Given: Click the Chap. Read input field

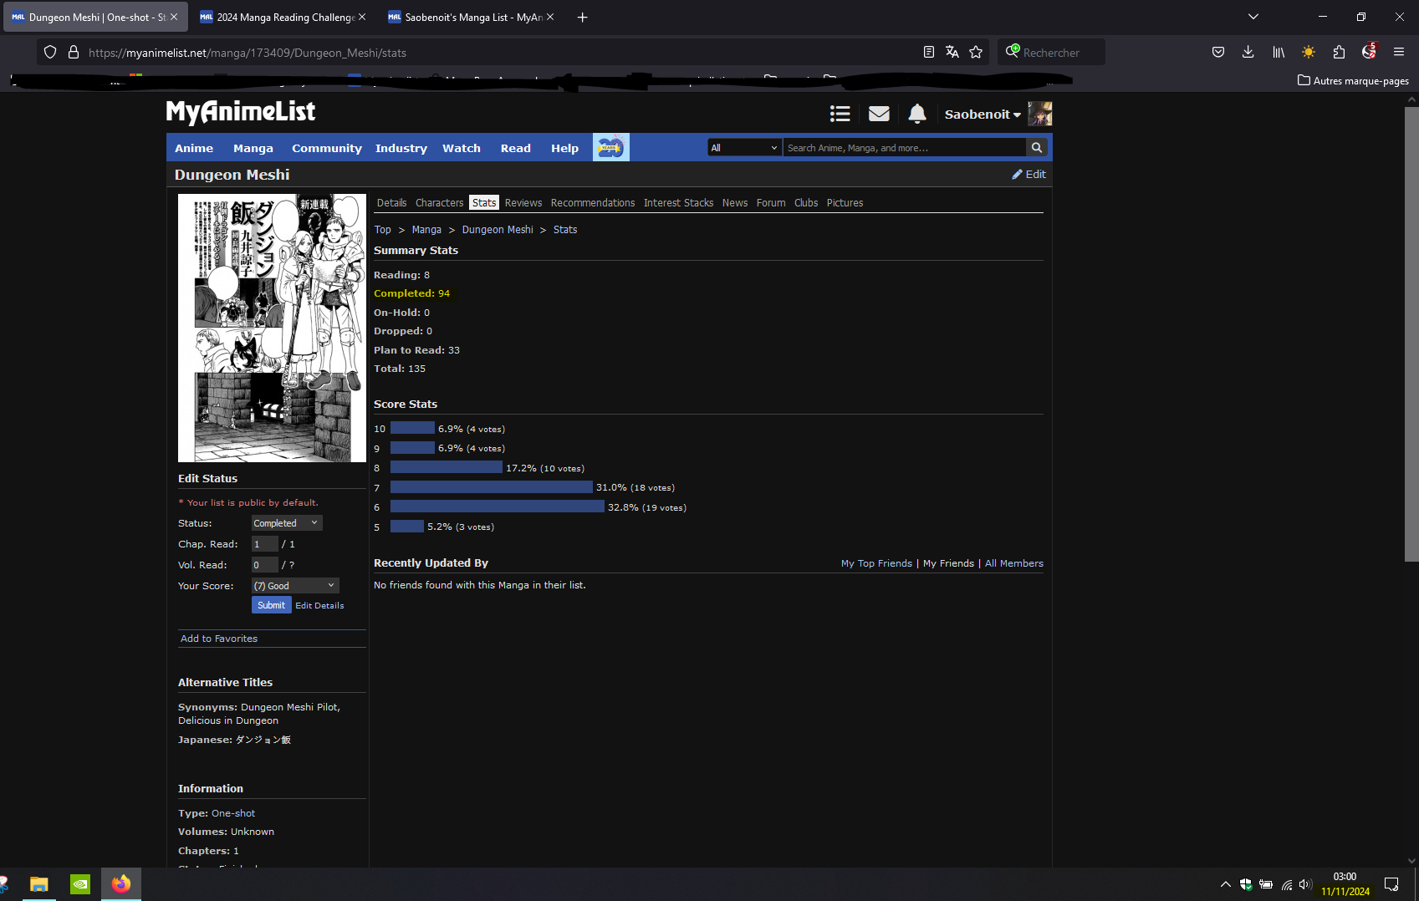Looking at the screenshot, I should (x=265, y=544).
